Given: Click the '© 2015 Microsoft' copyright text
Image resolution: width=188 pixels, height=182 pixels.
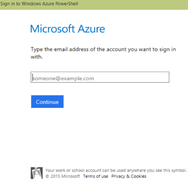Looking at the screenshot, I should 63,176.
